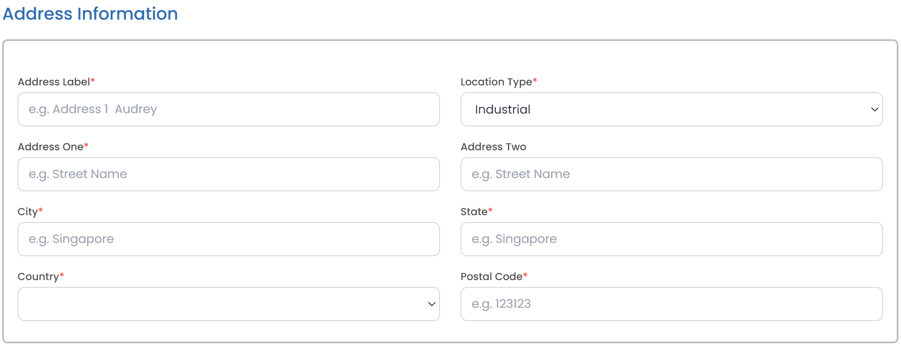Viewport: 901px width, 345px height.
Task: Click the Location Type field label
Action: point(496,82)
